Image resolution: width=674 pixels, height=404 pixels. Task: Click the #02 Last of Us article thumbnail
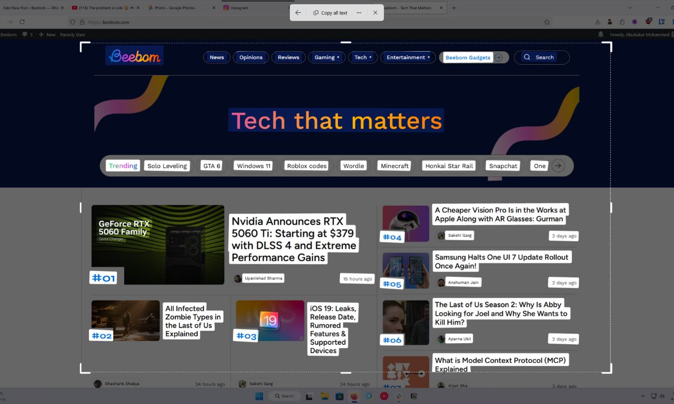coord(125,322)
